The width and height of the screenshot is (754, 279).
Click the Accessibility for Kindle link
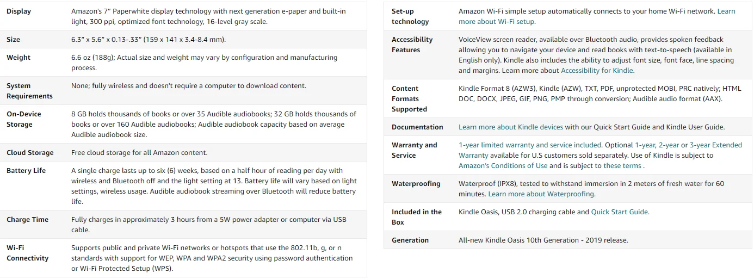point(597,71)
